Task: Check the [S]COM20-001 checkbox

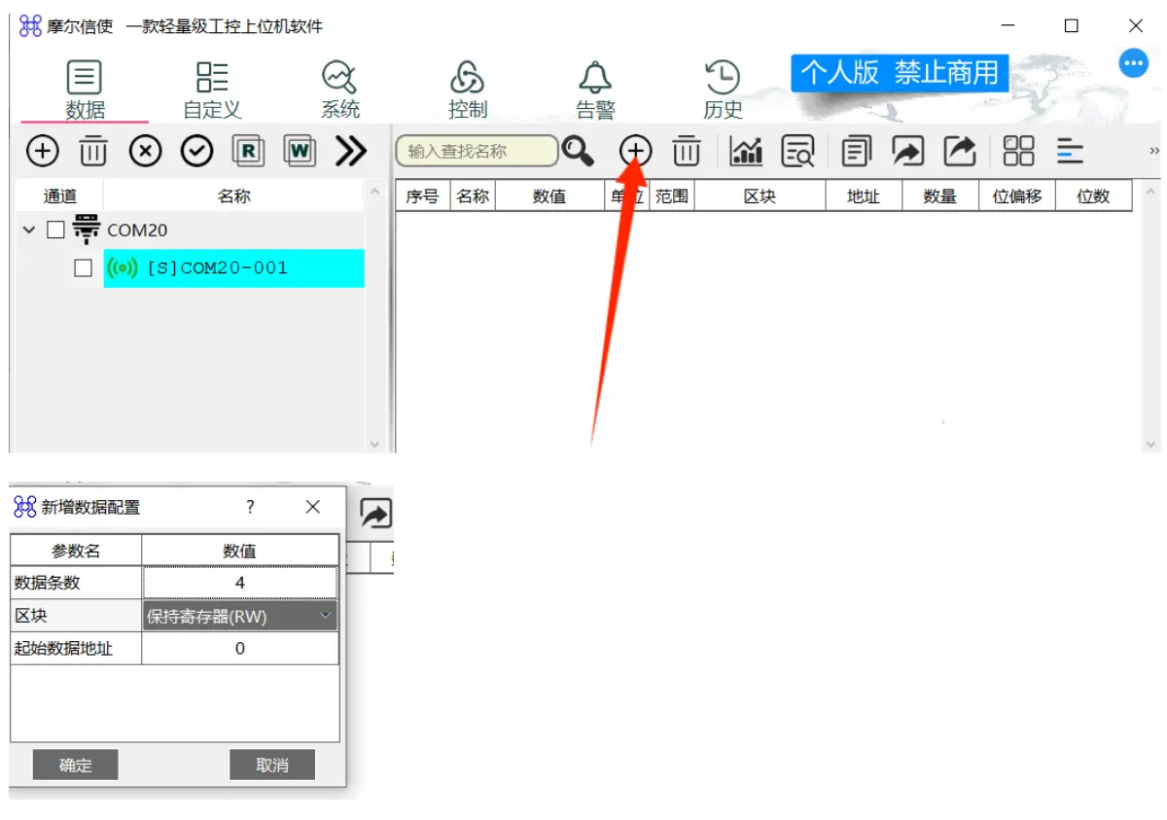Action: (x=84, y=268)
